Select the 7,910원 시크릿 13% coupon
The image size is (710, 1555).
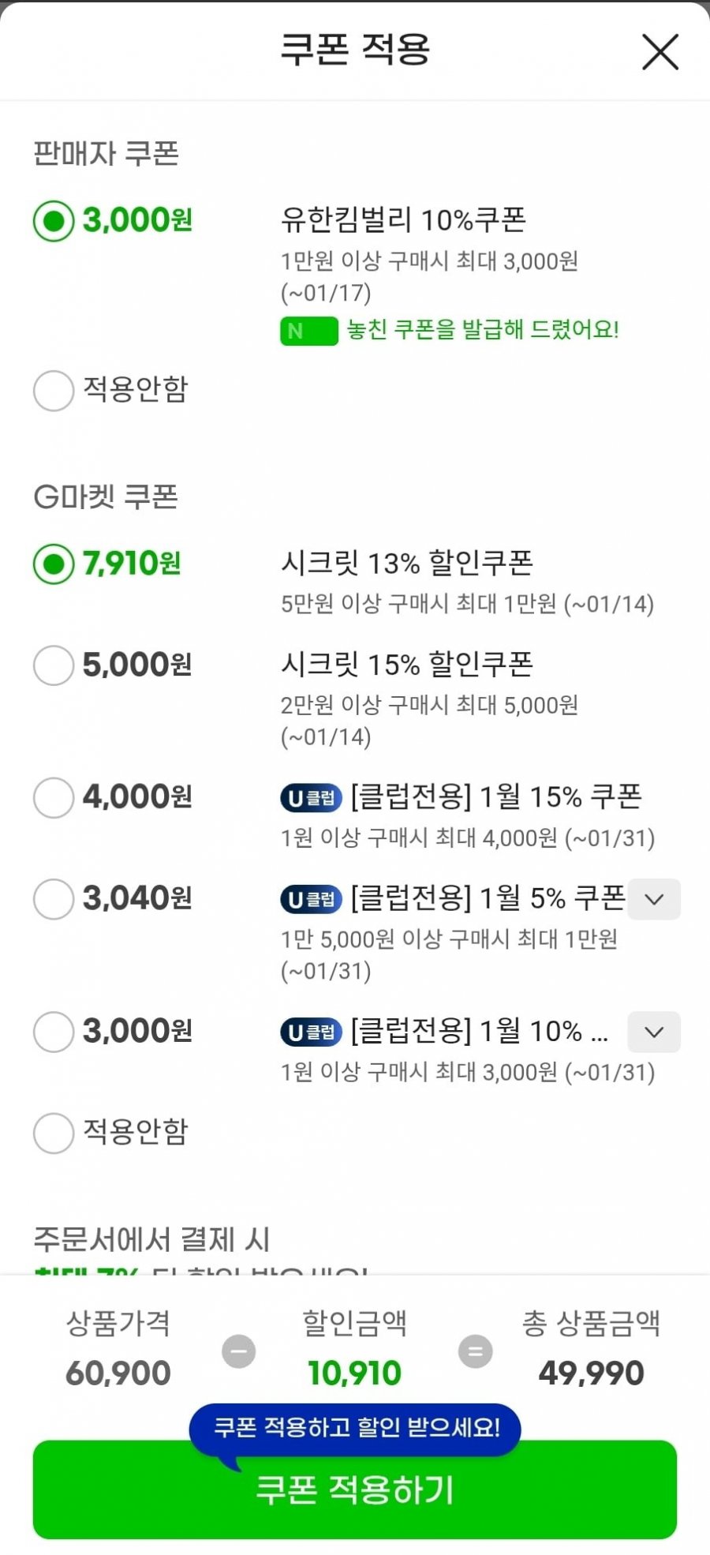(x=54, y=564)
